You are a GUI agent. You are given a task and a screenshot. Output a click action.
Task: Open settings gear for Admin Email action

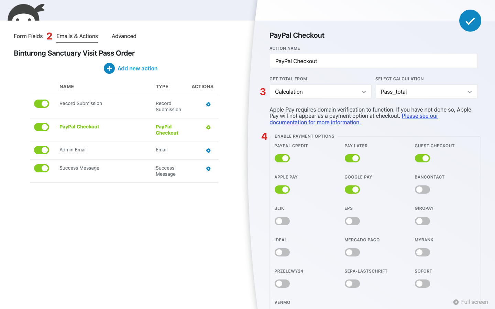(208, 151)
